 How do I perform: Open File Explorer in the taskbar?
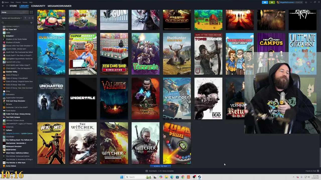[x=166, y=177]
